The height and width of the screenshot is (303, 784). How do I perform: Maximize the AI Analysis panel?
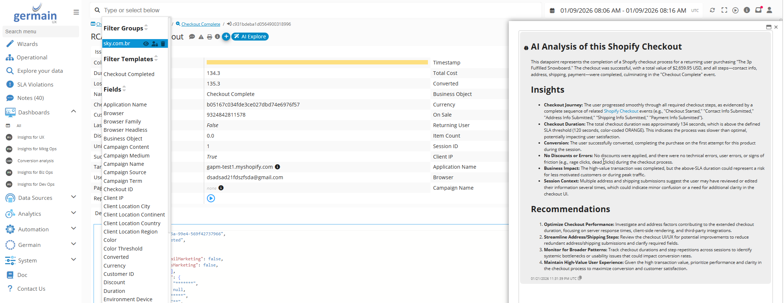(x=768, y=27)
